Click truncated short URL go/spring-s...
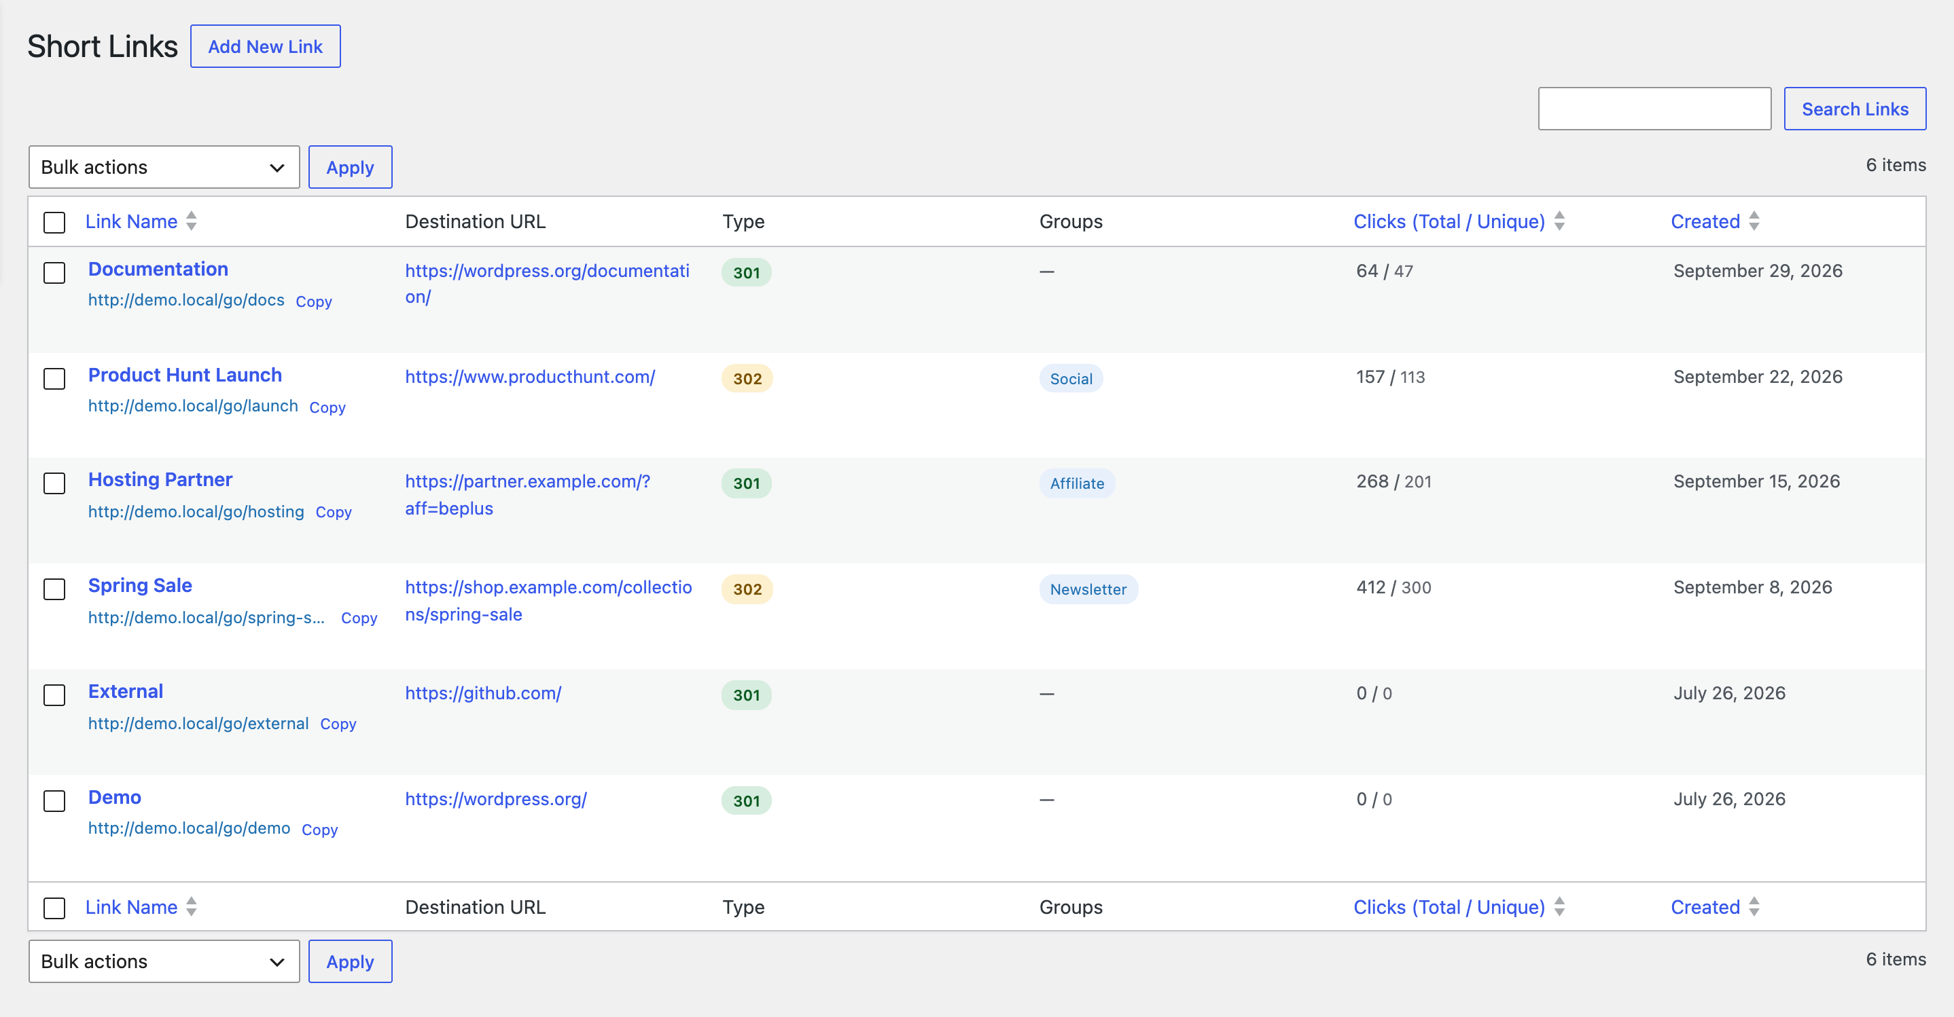 coord(207,618)
